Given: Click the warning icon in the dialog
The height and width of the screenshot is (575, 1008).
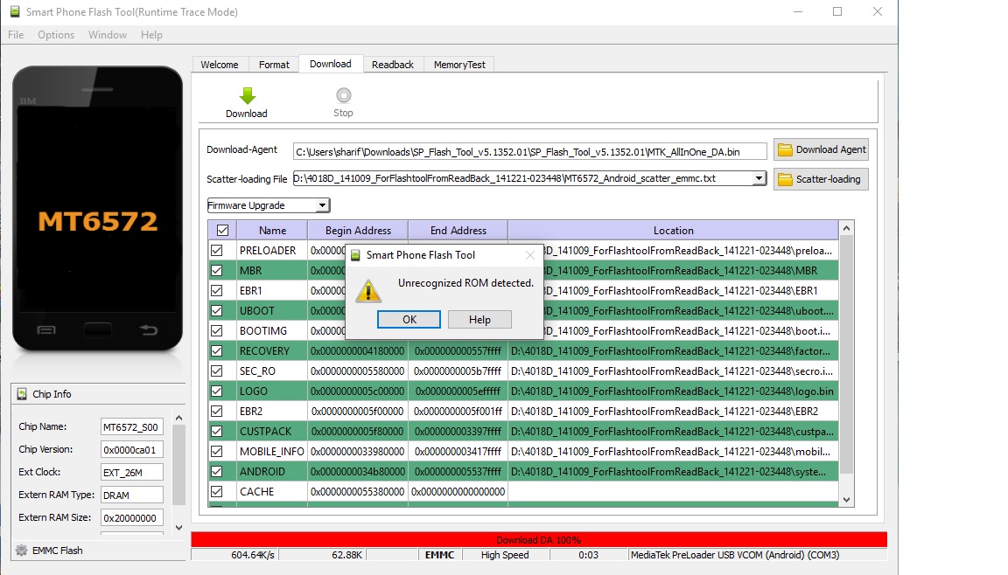Looking at the screenshot, I should point(367,291).
